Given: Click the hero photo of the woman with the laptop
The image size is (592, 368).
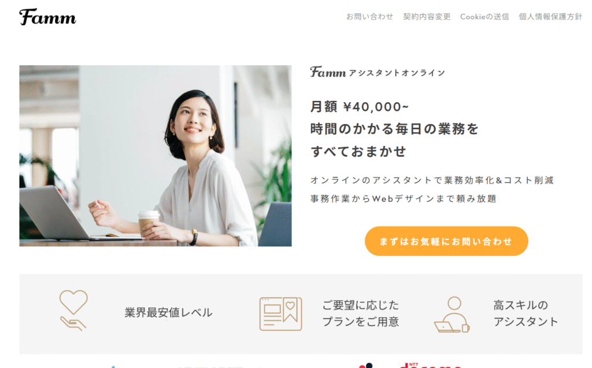Looking at the screenshot, I should (155, 156).
